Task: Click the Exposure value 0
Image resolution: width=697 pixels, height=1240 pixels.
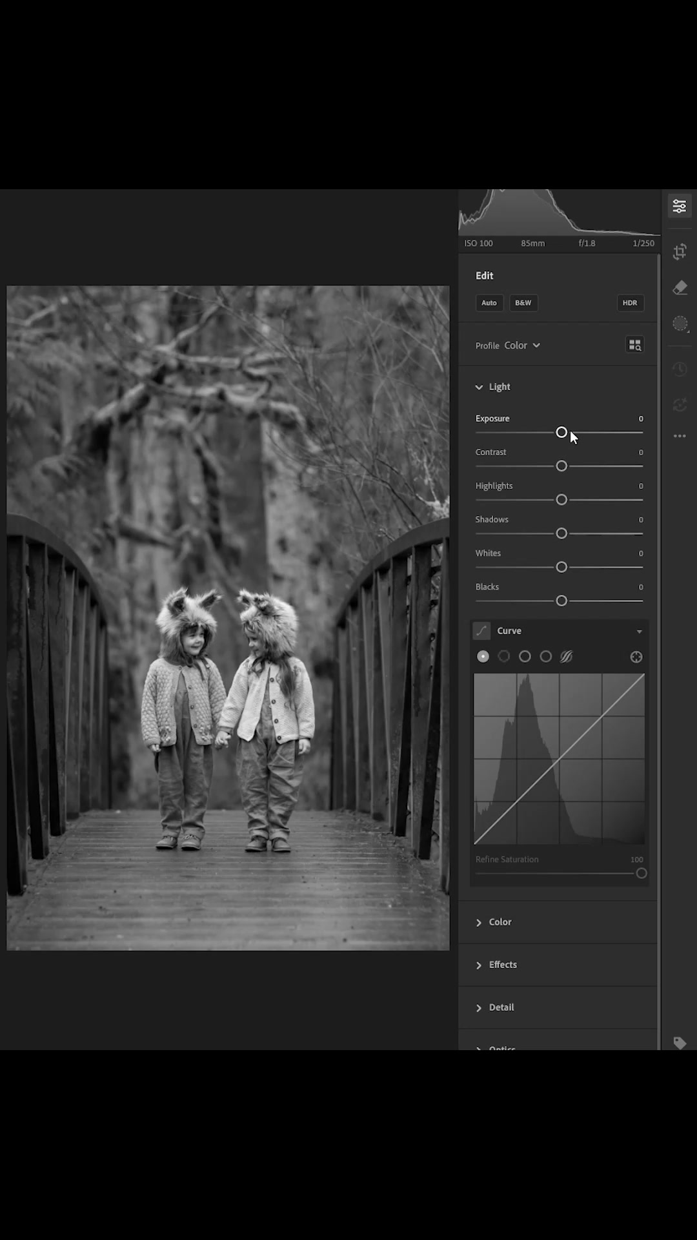Action: tap(641, 419)
